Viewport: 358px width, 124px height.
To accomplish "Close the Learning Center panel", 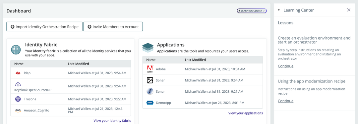I will pyautogui.click(x=349, y=10).
